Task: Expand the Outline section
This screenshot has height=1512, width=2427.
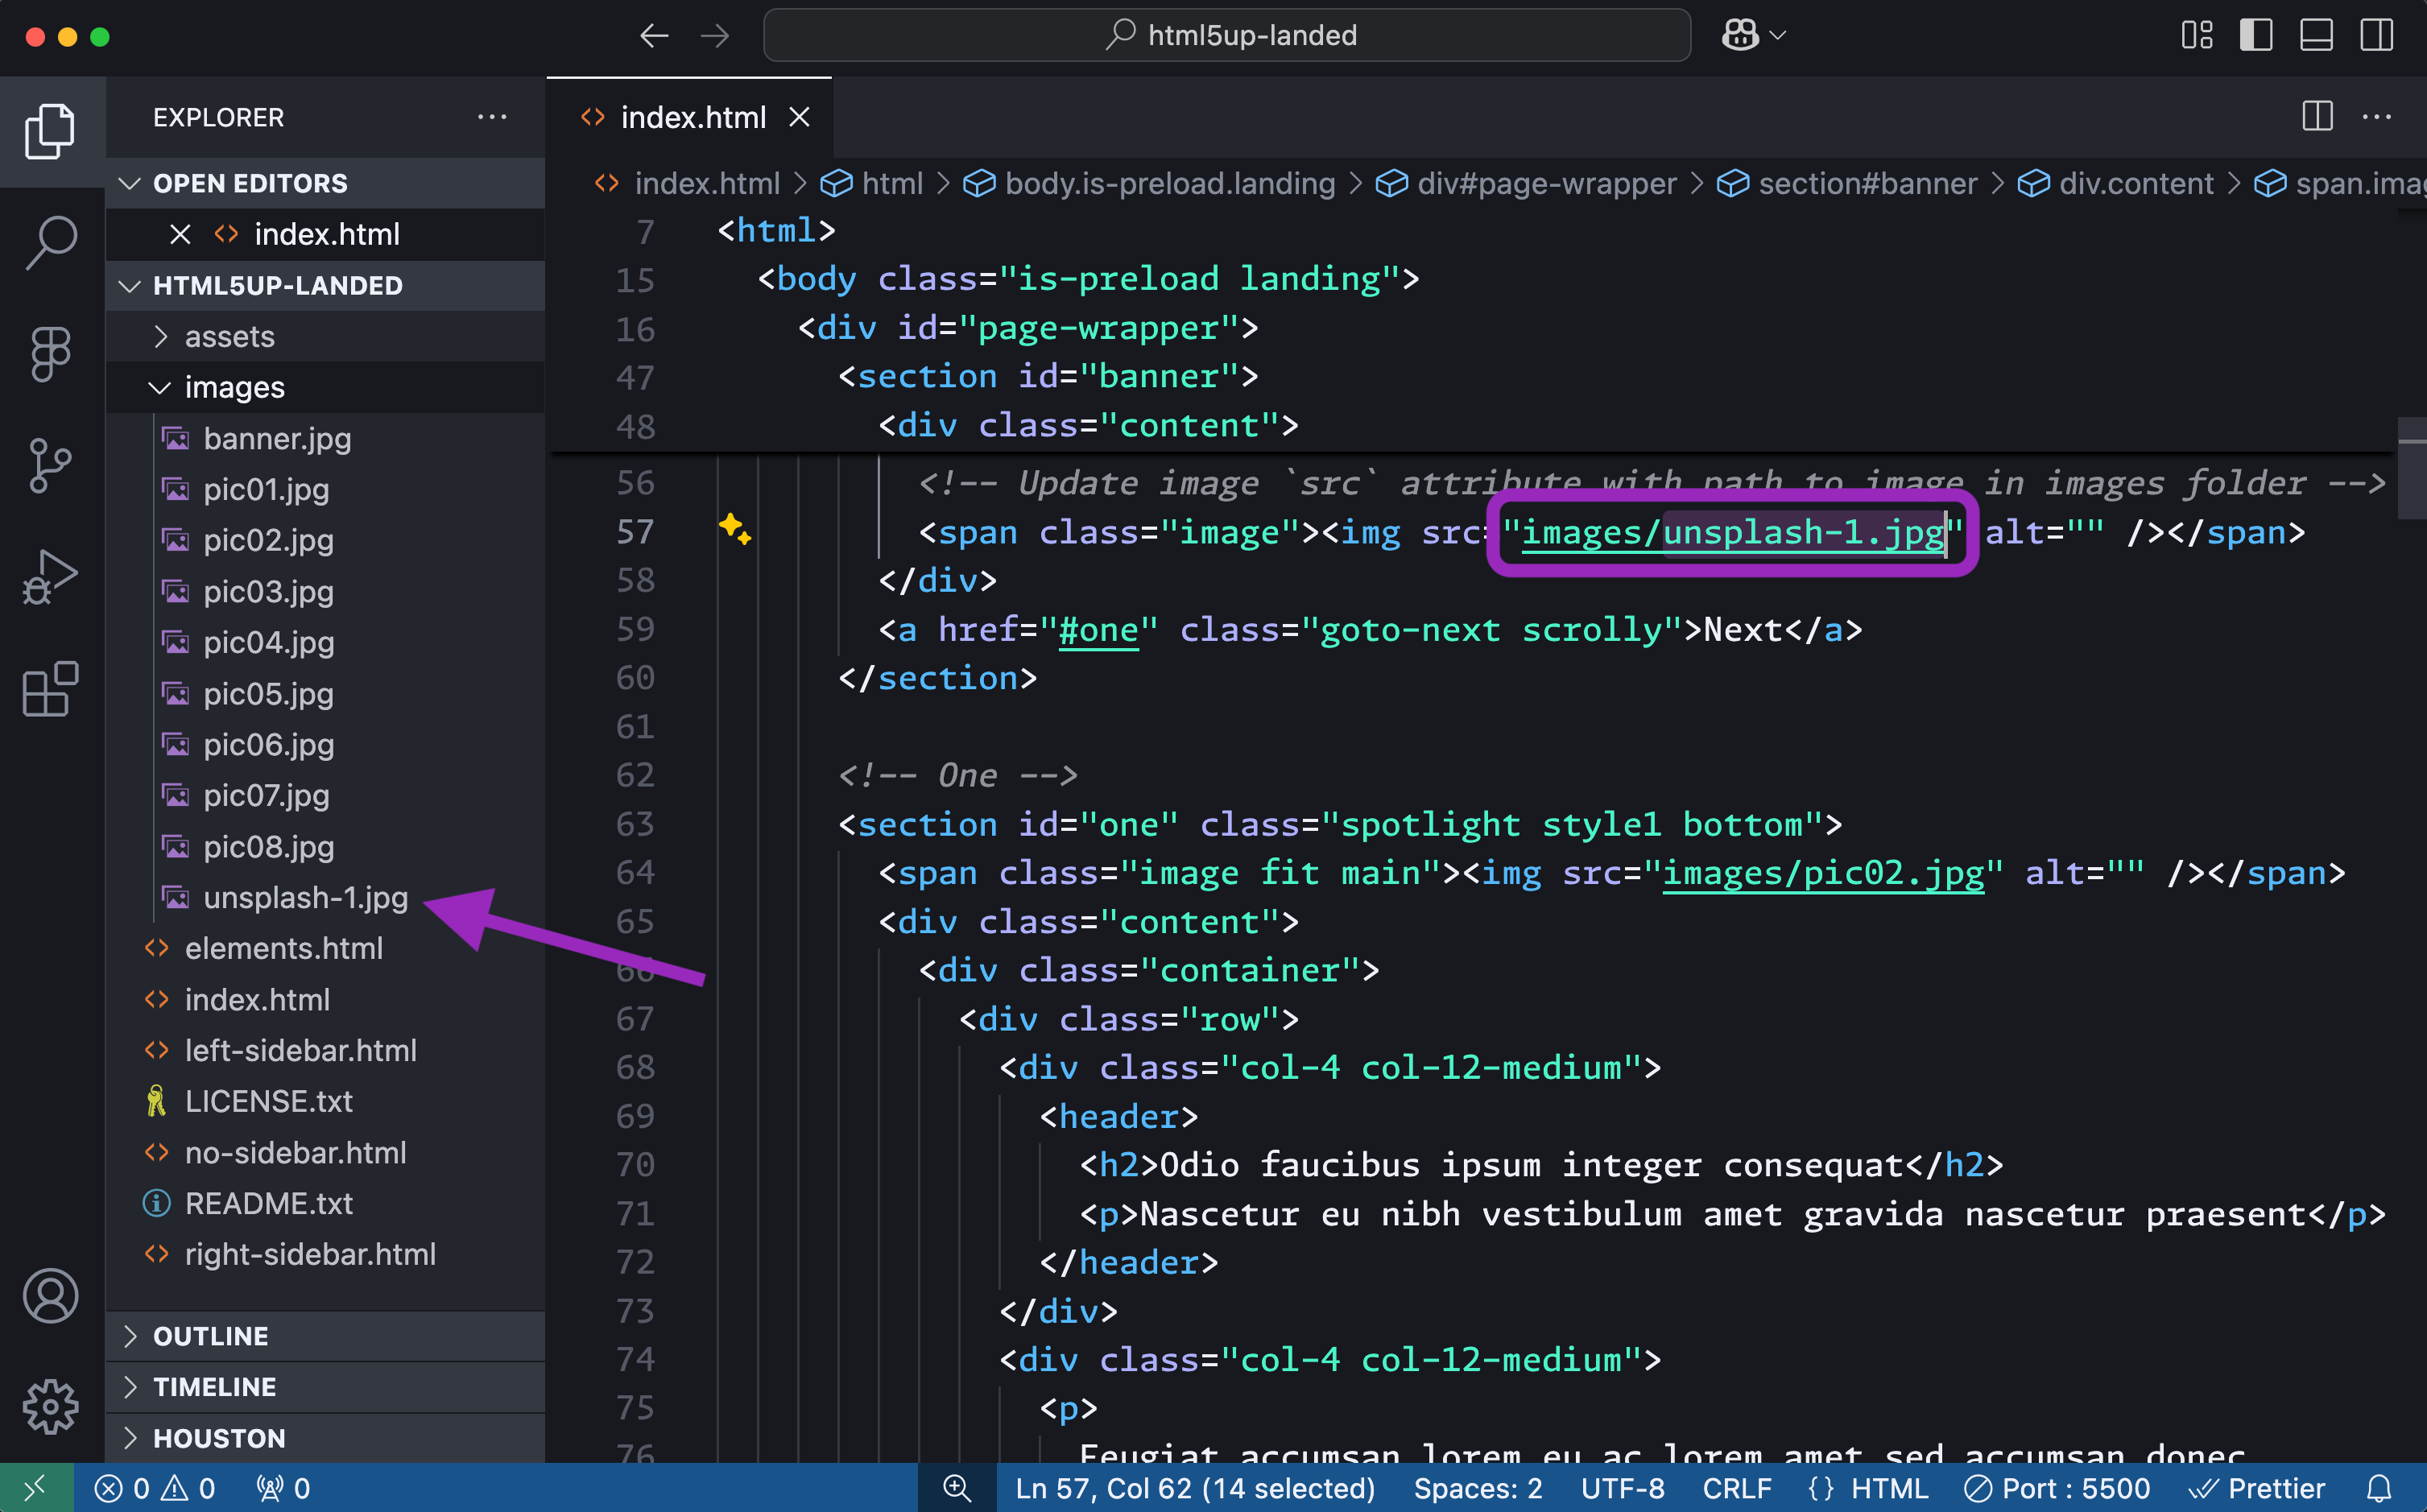Action: [x=326, y=1336]
